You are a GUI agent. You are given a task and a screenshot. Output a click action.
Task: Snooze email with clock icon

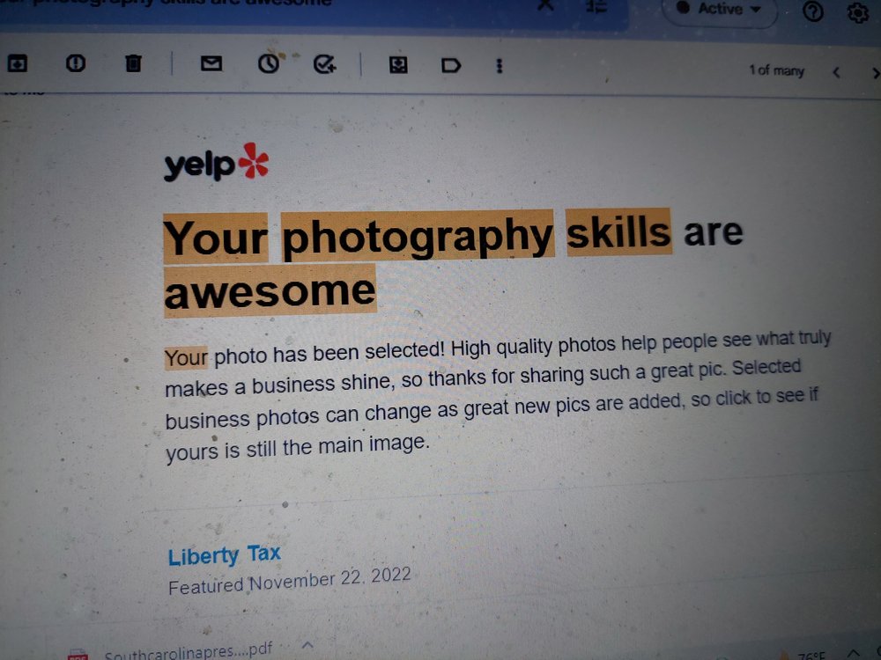269,64
